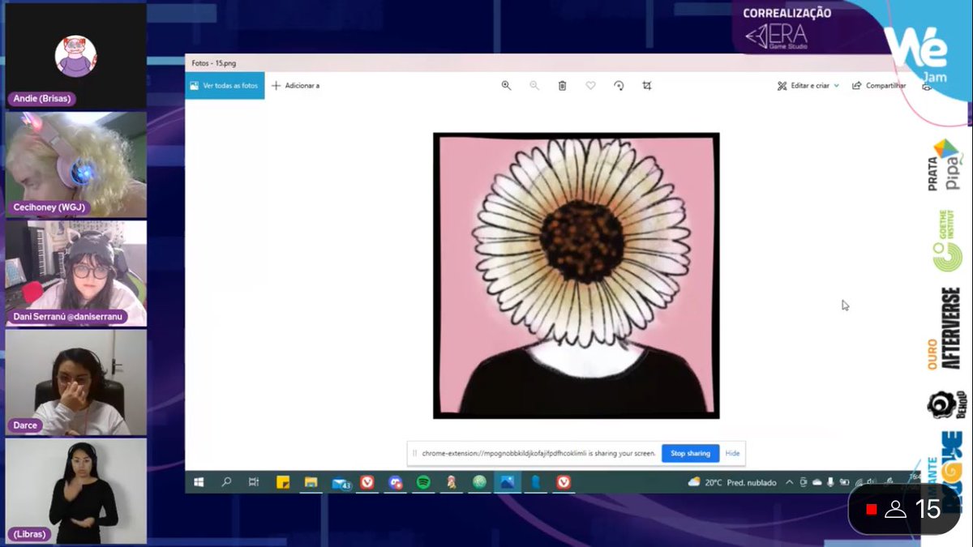Open 'Ver todas as fotos'

[225, 85]
